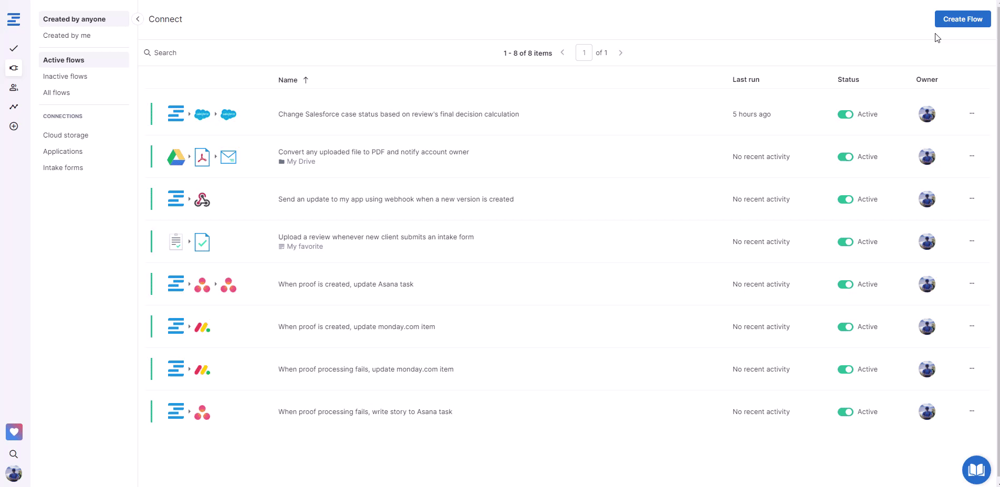
Task: Collapse the sidebar panel with chevron
Action: click(x=138, y=19)
